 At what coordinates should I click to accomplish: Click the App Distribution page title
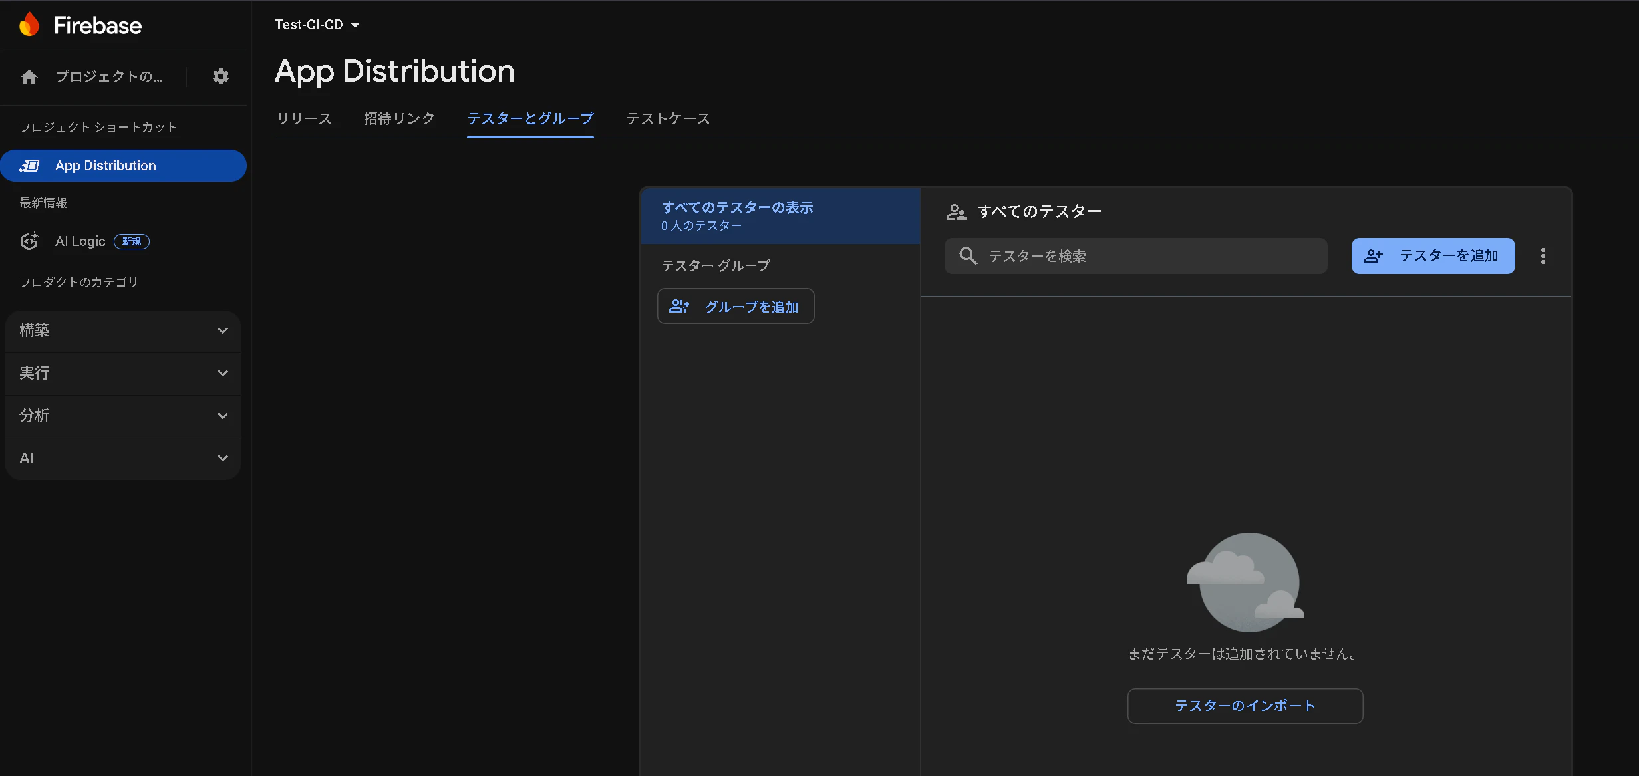[395, 72]
